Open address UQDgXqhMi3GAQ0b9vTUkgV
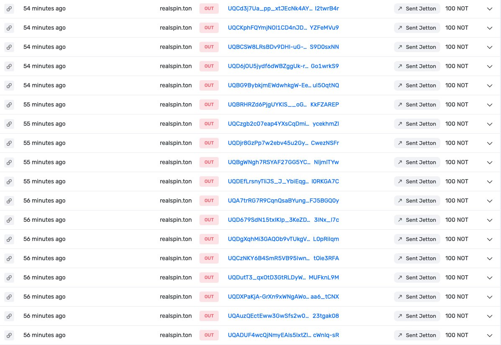The width and height of the screenshot is (501, 345). 284,239
